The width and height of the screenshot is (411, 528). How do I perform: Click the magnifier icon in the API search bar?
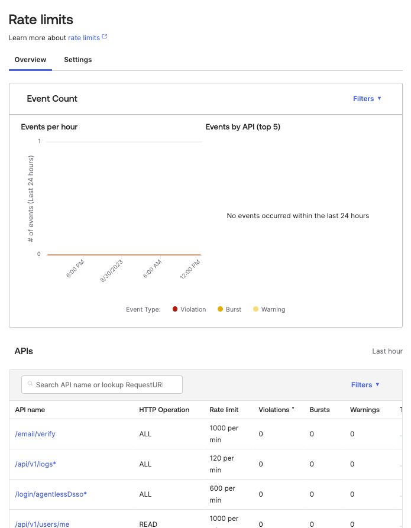coord(30,384)
